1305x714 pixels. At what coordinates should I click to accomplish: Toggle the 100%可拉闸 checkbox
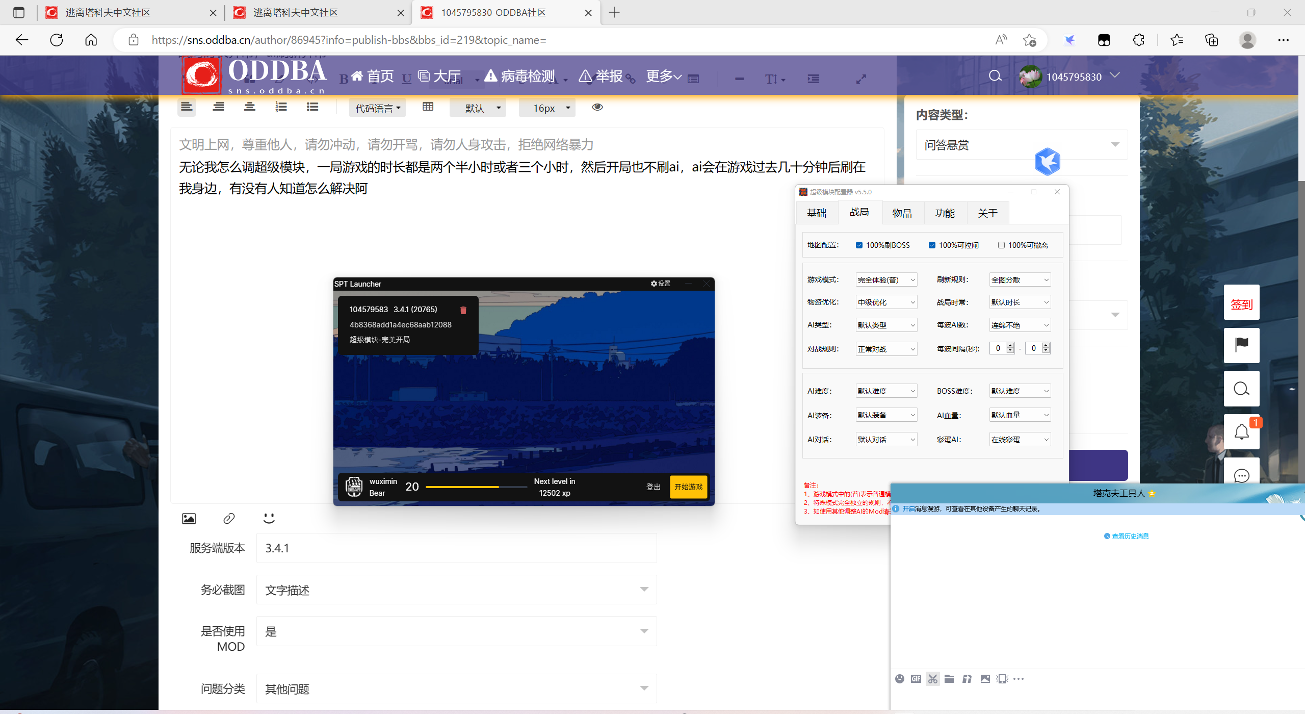[931, 245]
